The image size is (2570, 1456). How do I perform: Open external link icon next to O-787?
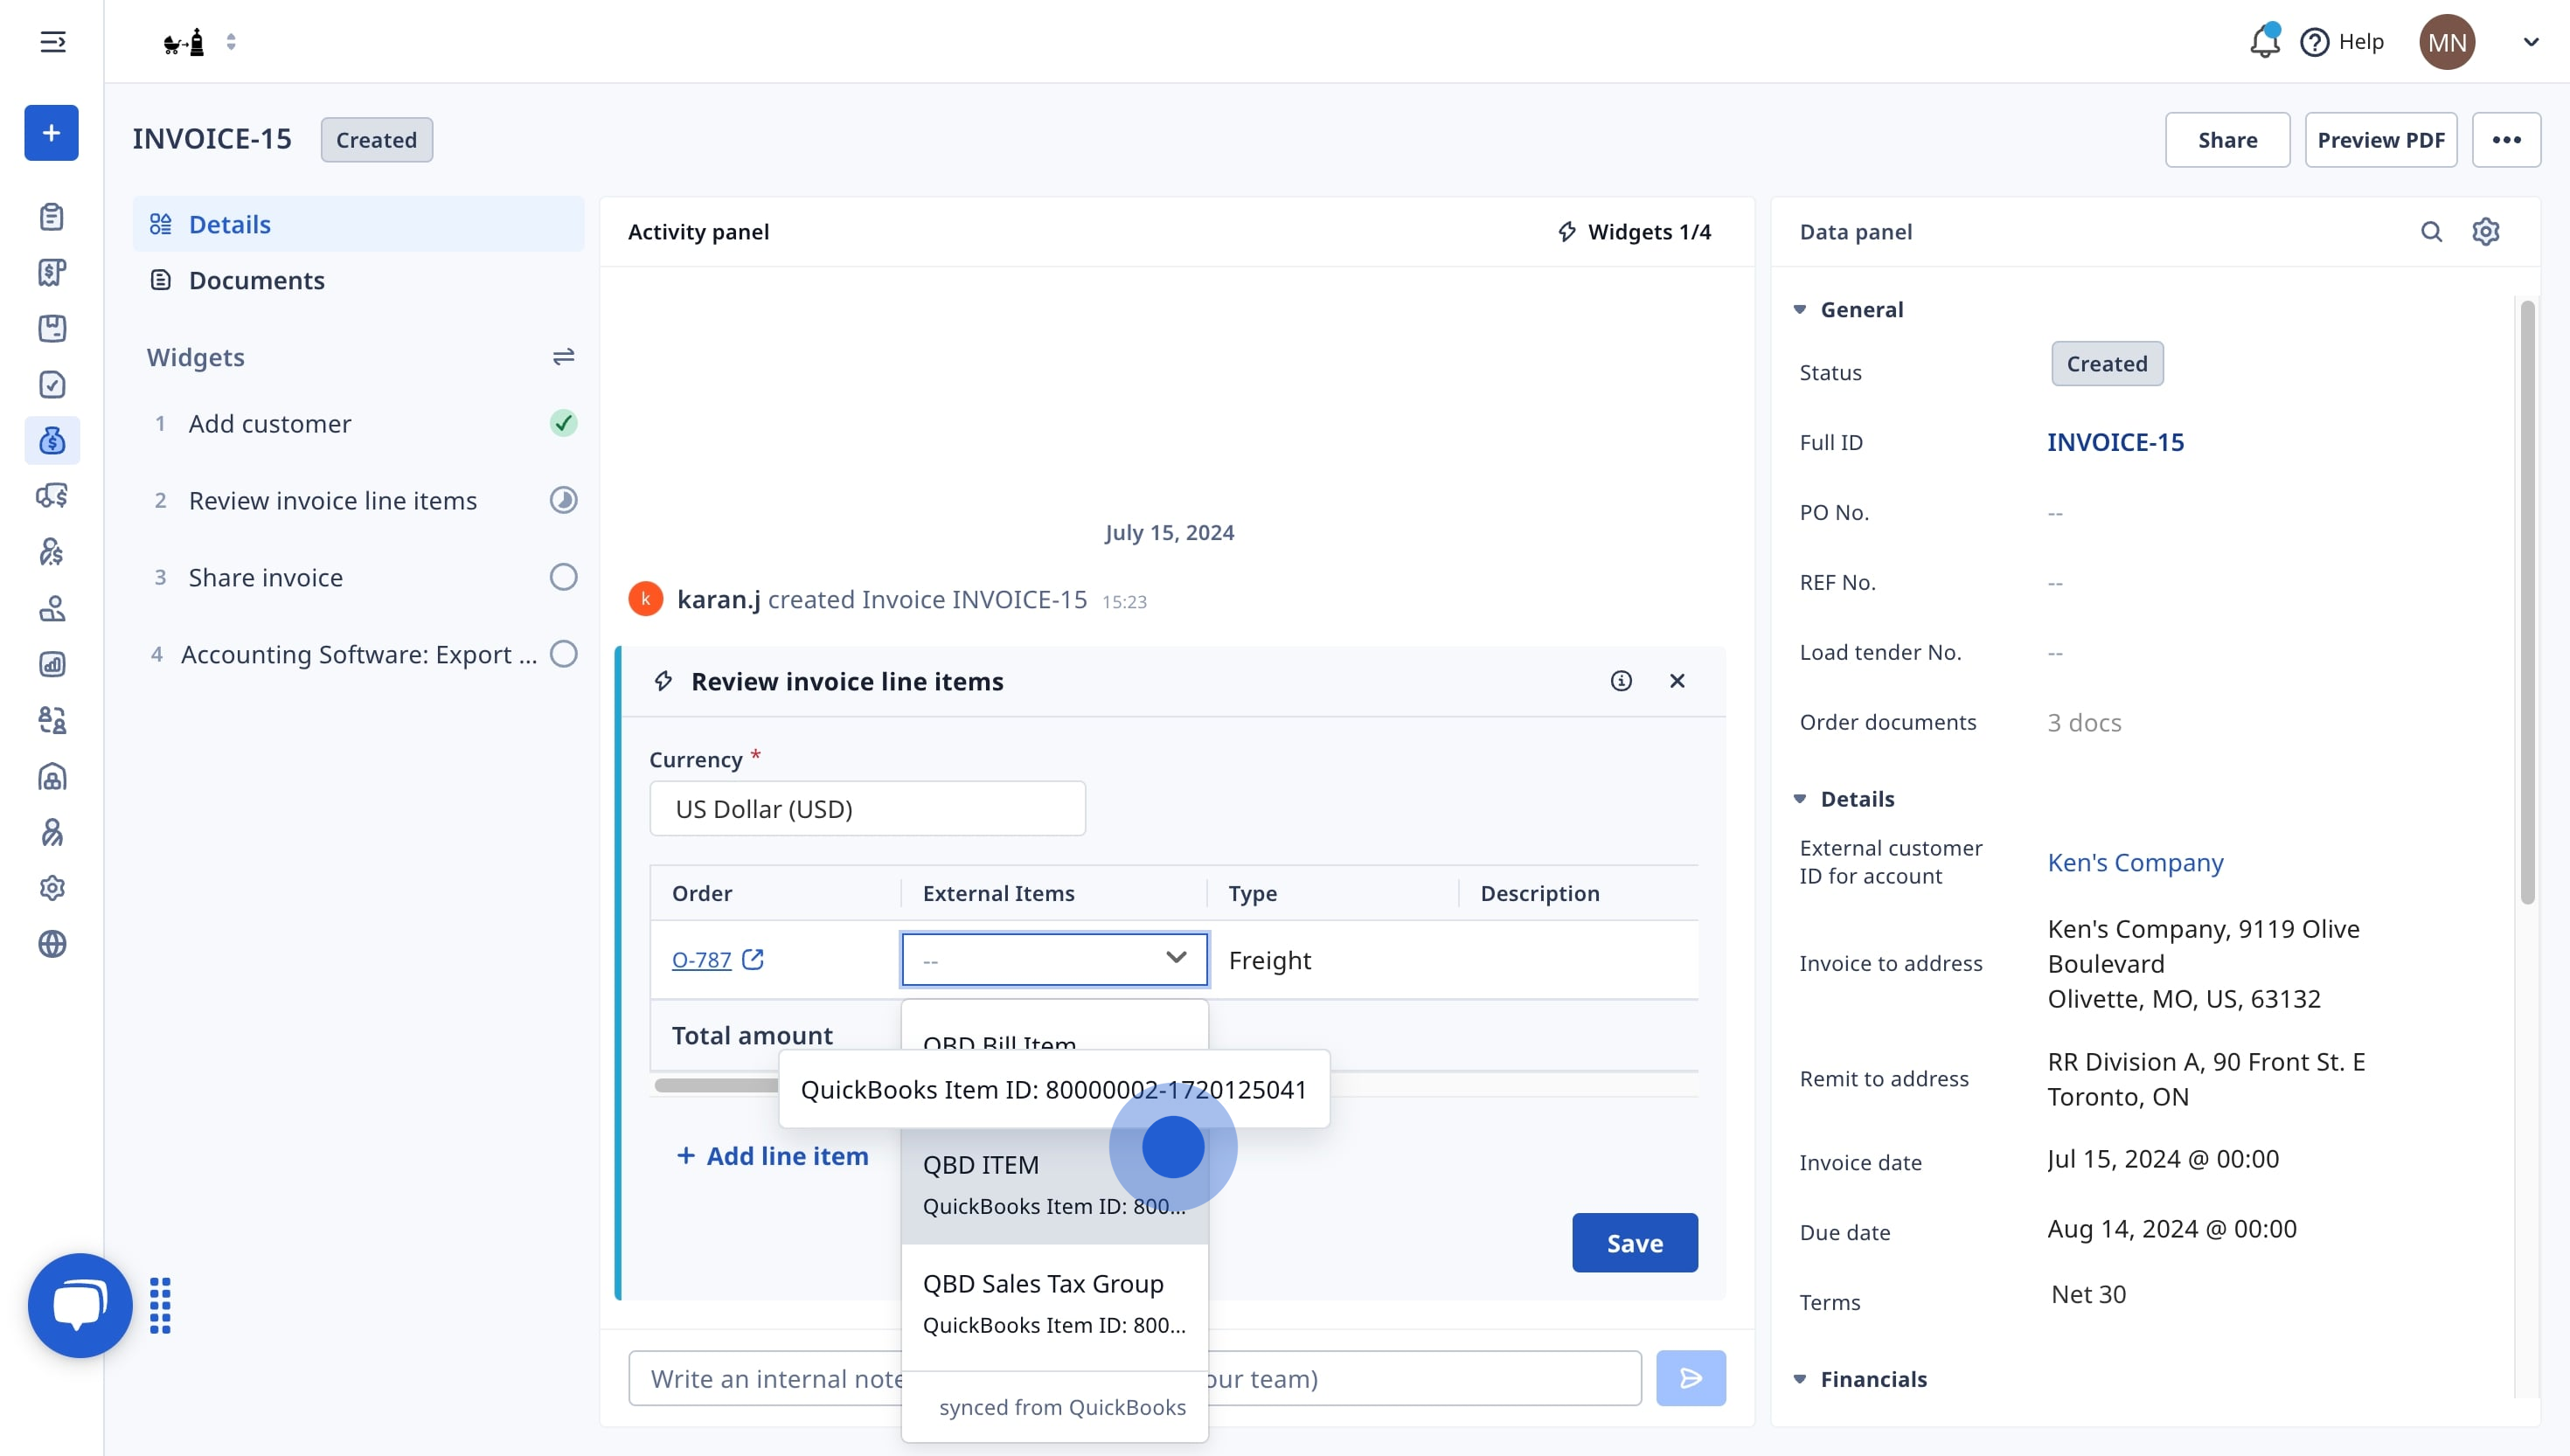(x=753, y=959)
